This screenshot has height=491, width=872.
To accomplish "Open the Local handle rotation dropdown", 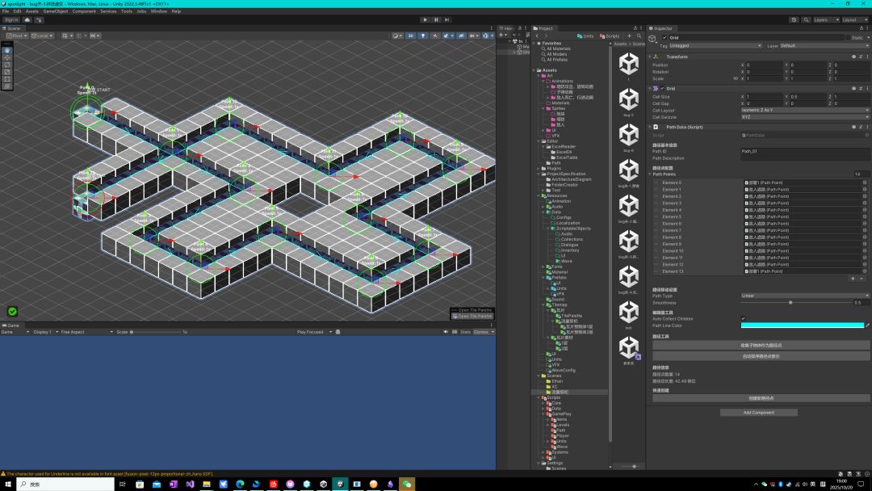I will click(42, 36).
